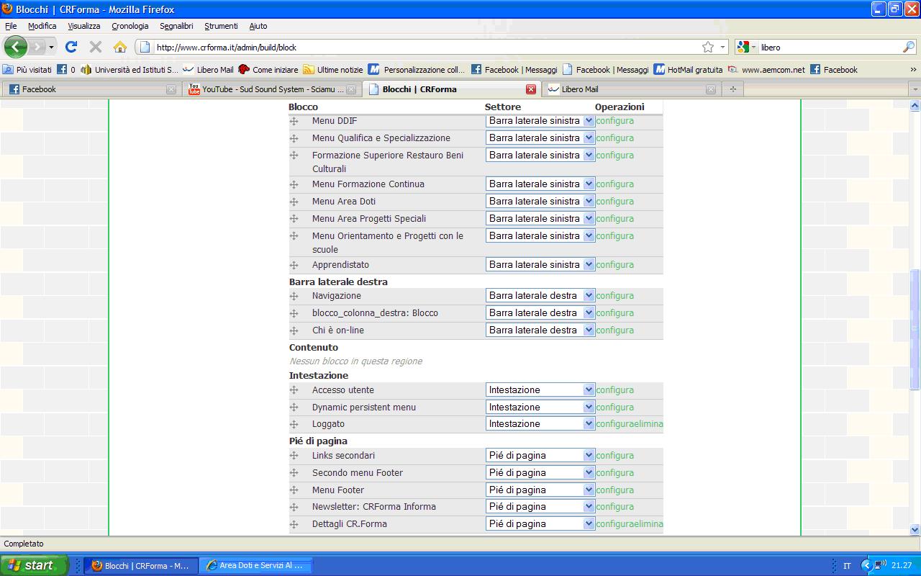This screenshot has width=921, height=576.
Task: Open the Segnalibri menu
Action: (x=176, y=26)
